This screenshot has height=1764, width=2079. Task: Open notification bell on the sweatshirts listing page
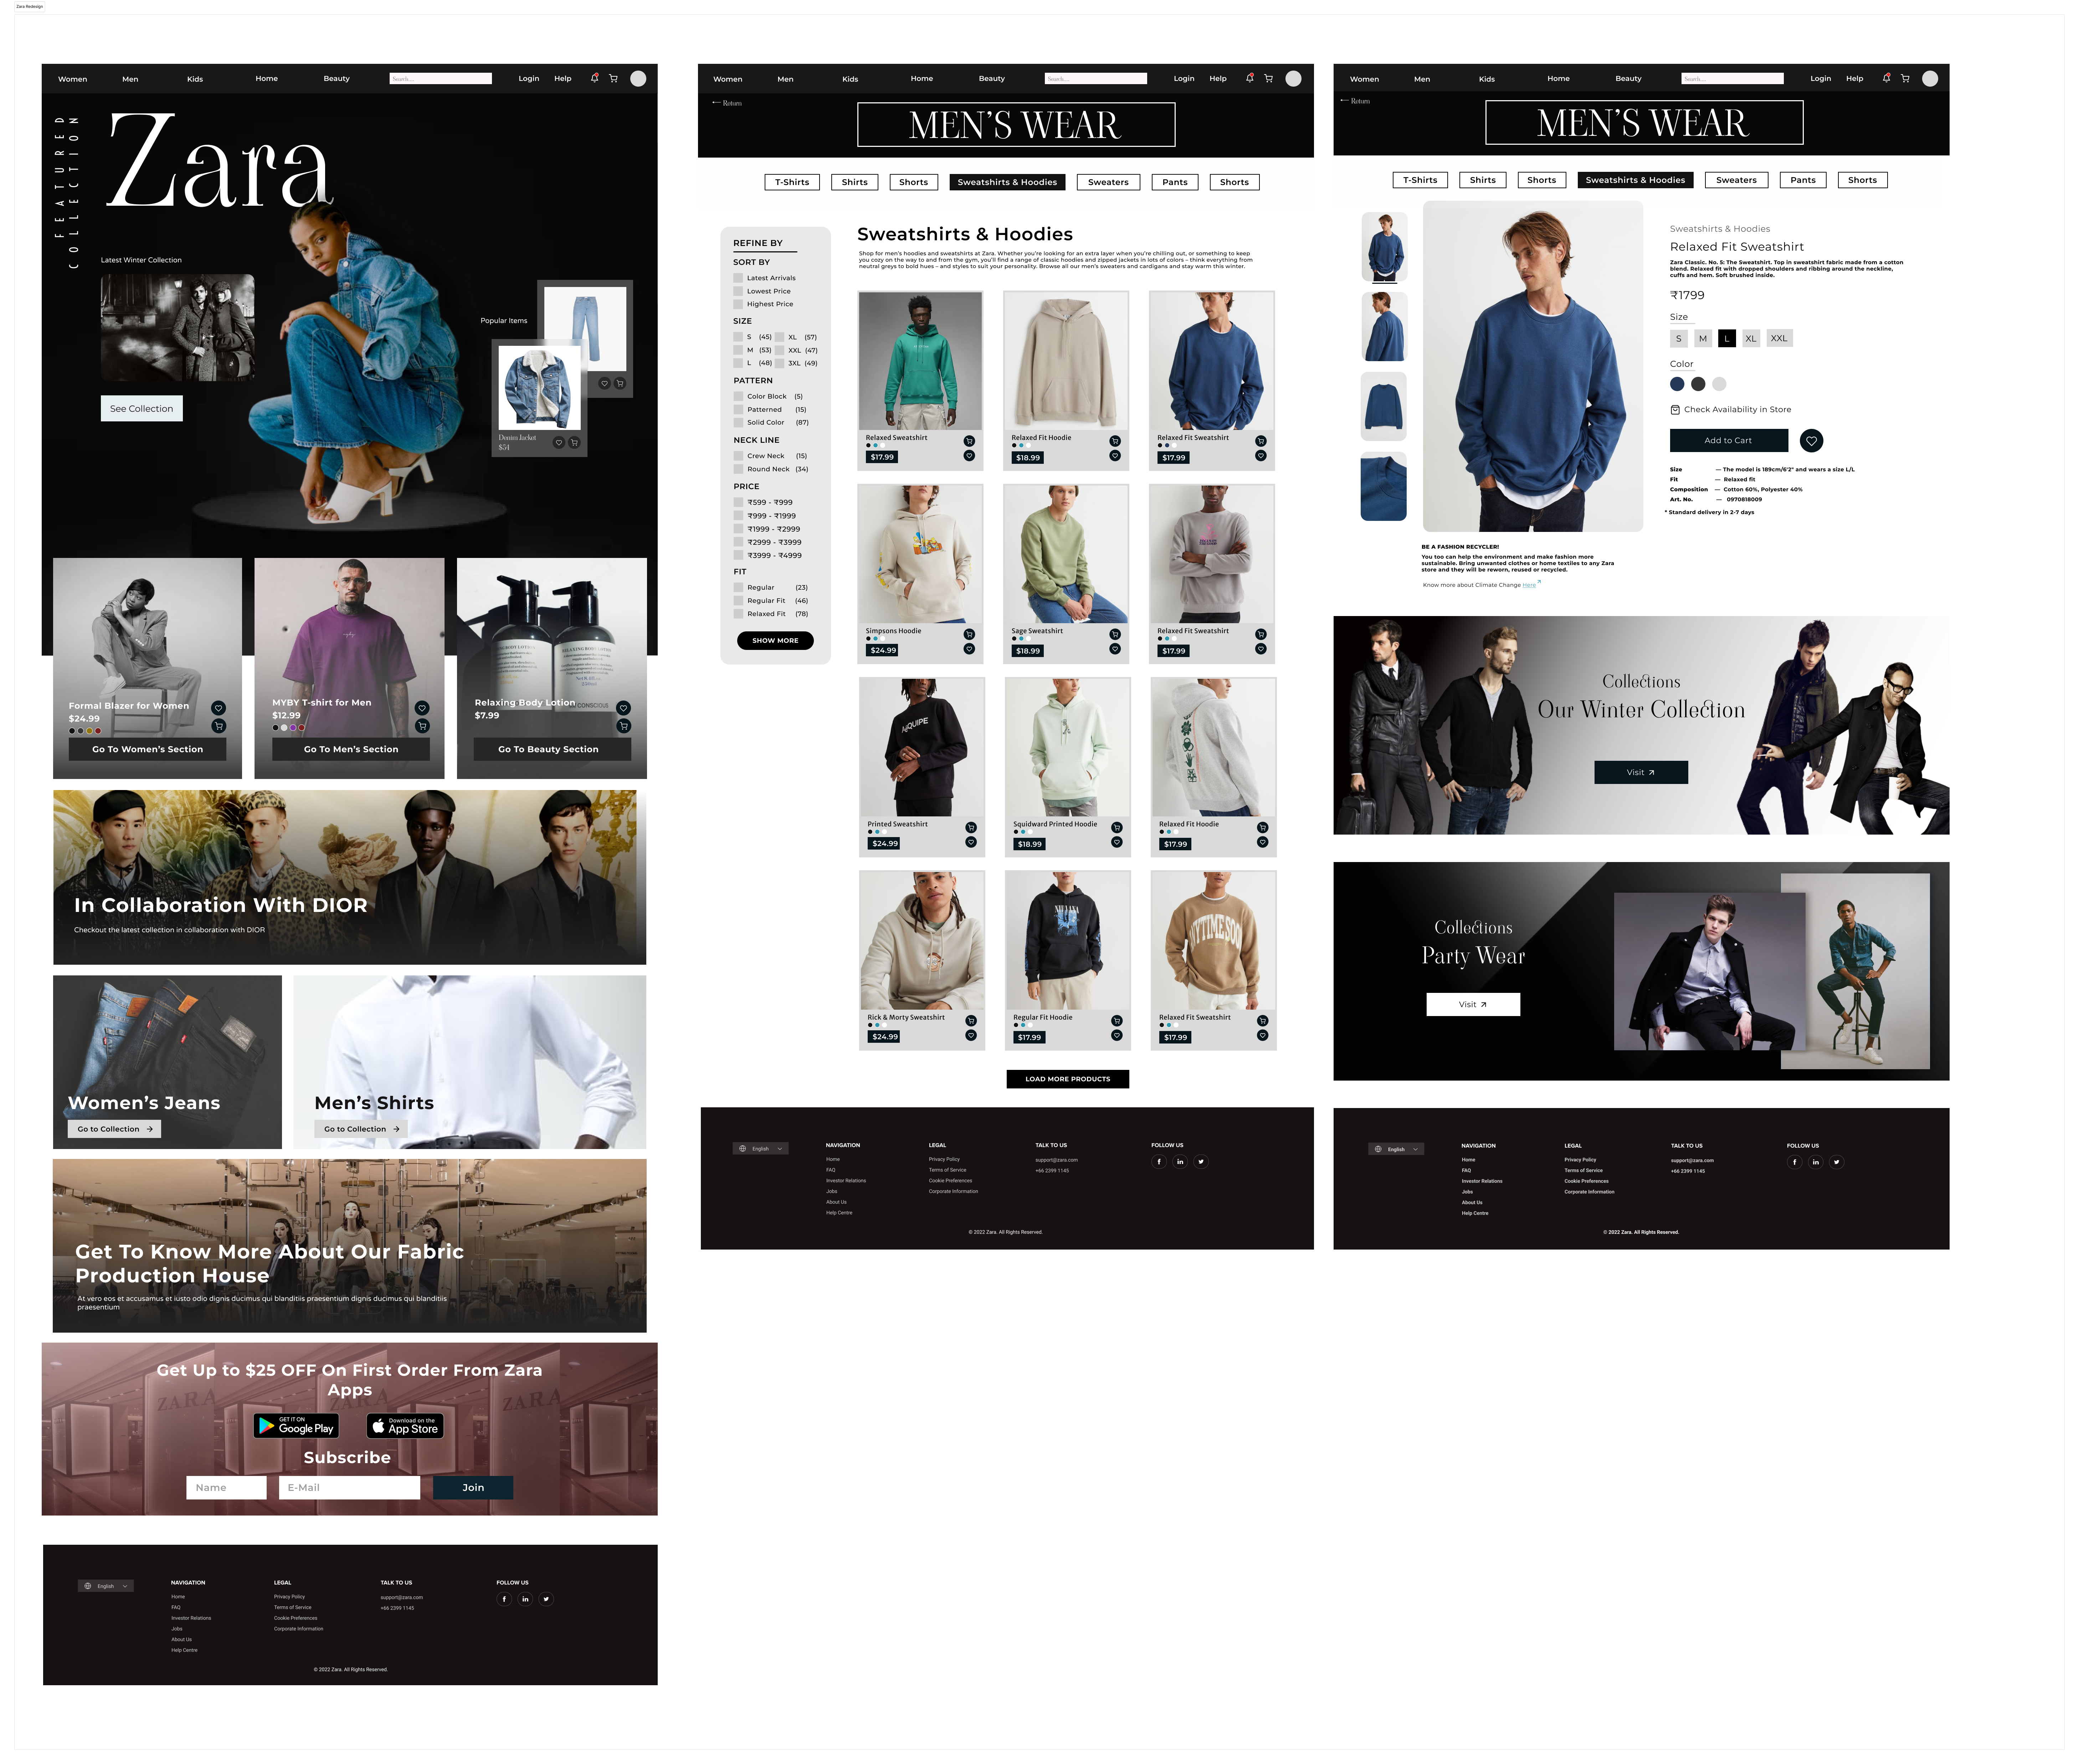pyautogui.click(x=1249, y=78)
